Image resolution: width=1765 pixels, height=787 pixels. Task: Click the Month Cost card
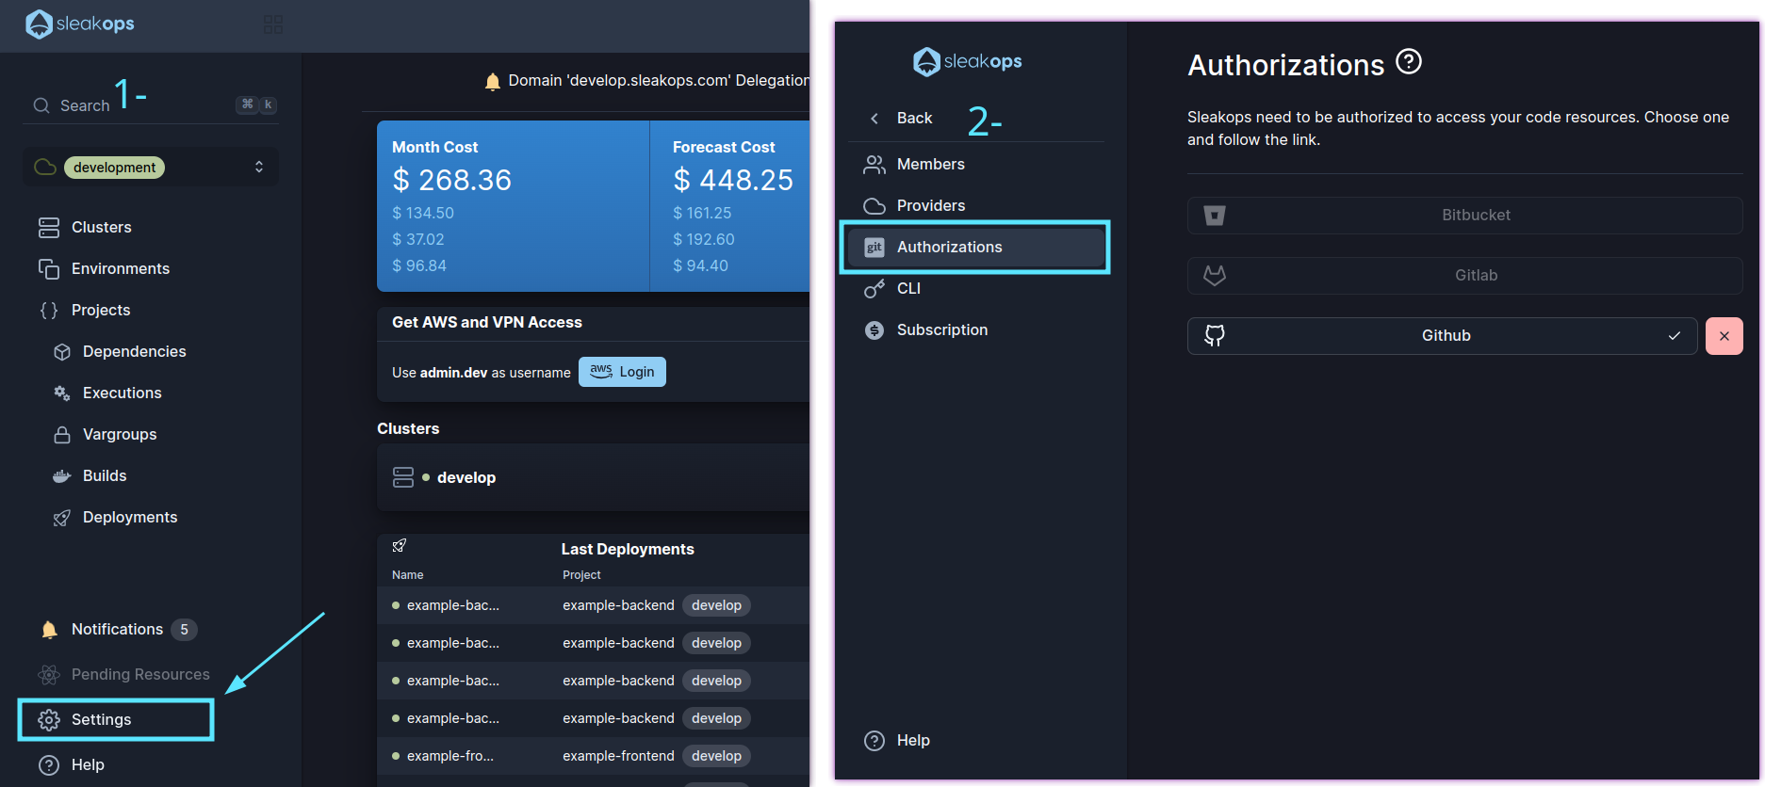[x=514, y=206]
